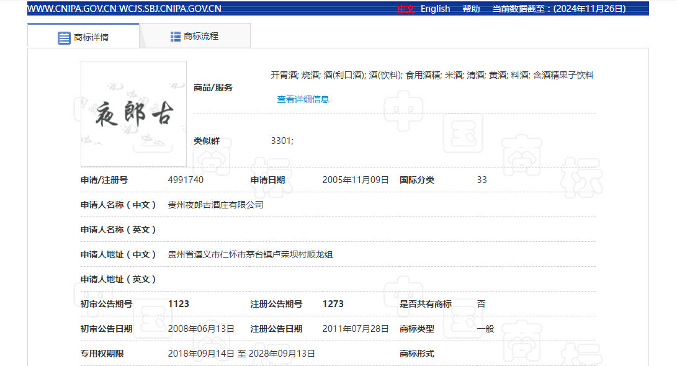Click the 当前数据截至 date notice
Image resolution: width=677 pixels, height=366 pixels.
[559, 9]
